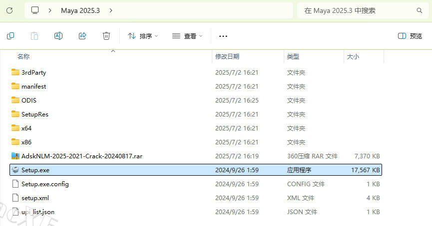Select the x86 folder icon
The height and width of the screenshot is (226, 432).
pos(15,142)
